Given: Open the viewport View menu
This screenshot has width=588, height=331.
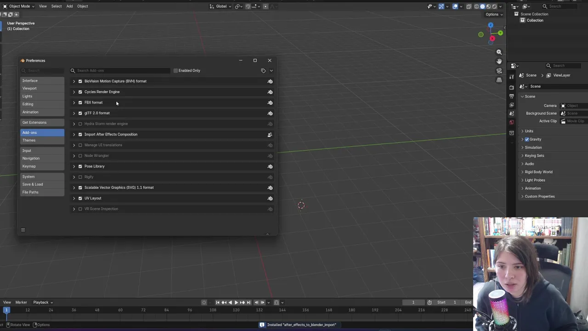Looking at the screenshot, I should (43, 6).
